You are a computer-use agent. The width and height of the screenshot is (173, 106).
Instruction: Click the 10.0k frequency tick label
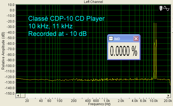[154, 101]
